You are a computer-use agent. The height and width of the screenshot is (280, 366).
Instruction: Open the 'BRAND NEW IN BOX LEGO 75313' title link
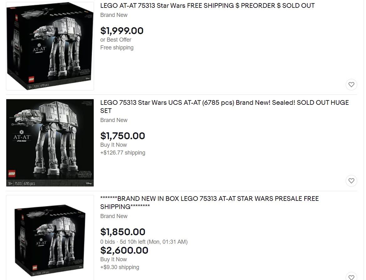coord(209,199)
